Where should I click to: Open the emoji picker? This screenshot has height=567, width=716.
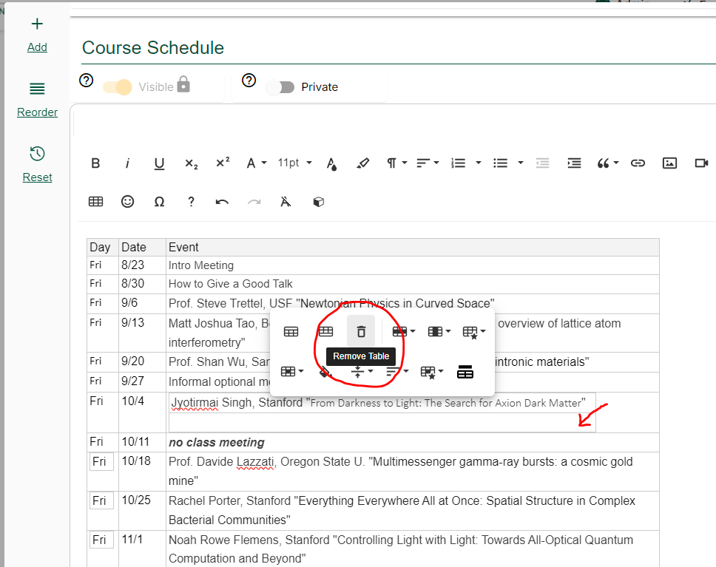[127, 201]
